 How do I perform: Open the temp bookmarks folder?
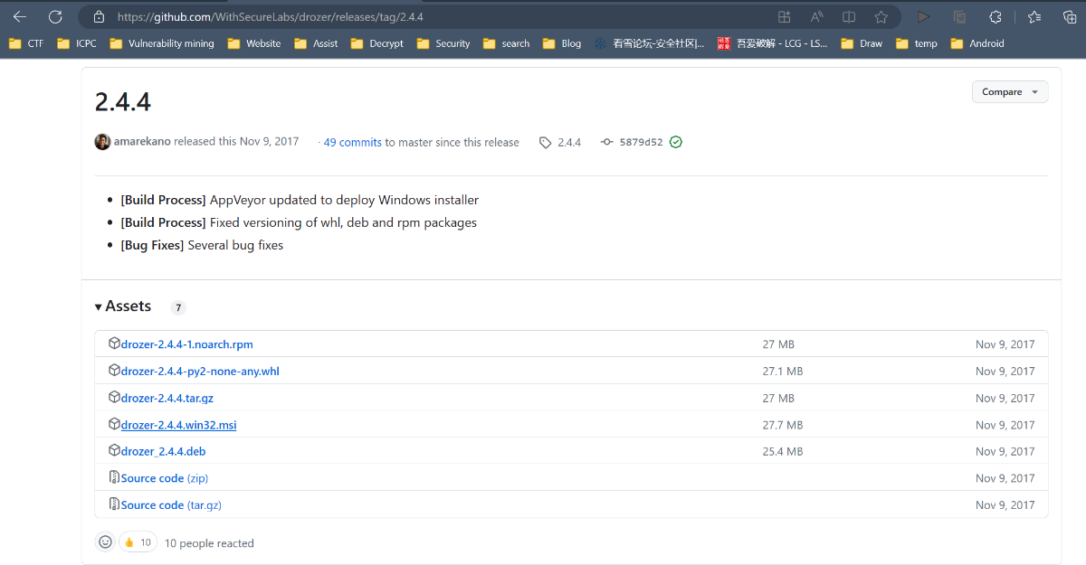[x=917, y=43]
